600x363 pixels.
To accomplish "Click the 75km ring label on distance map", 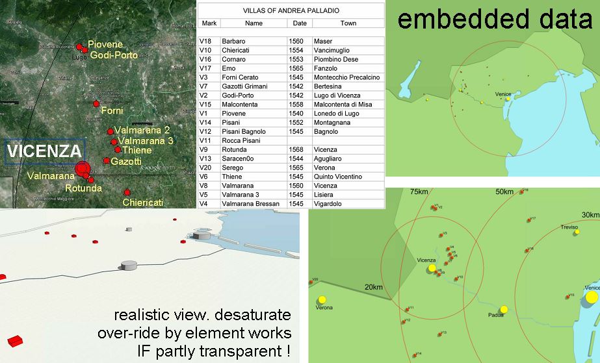I will pyautogui.click(x=419, y=192).
